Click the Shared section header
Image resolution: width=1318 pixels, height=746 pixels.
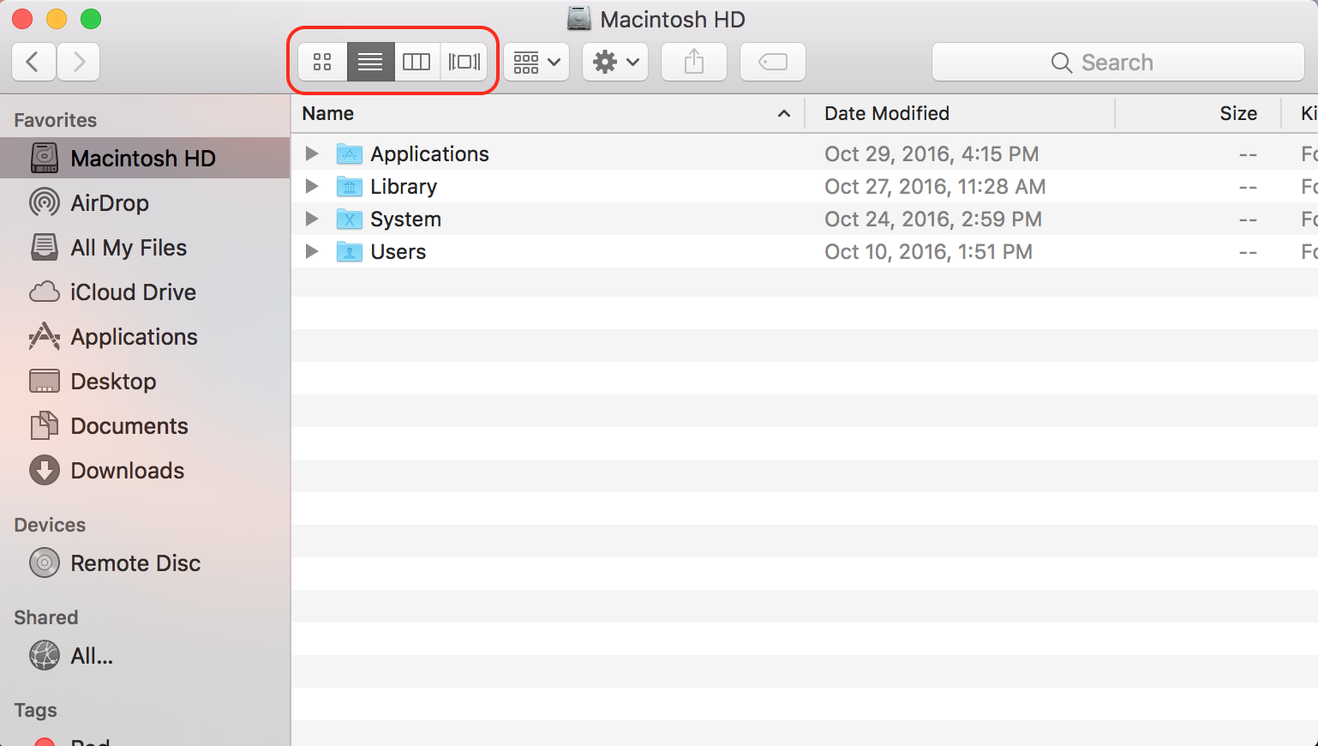pyautogui.click(x=46, y=617)
